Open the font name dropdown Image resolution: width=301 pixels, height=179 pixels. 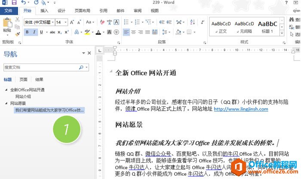53,22
